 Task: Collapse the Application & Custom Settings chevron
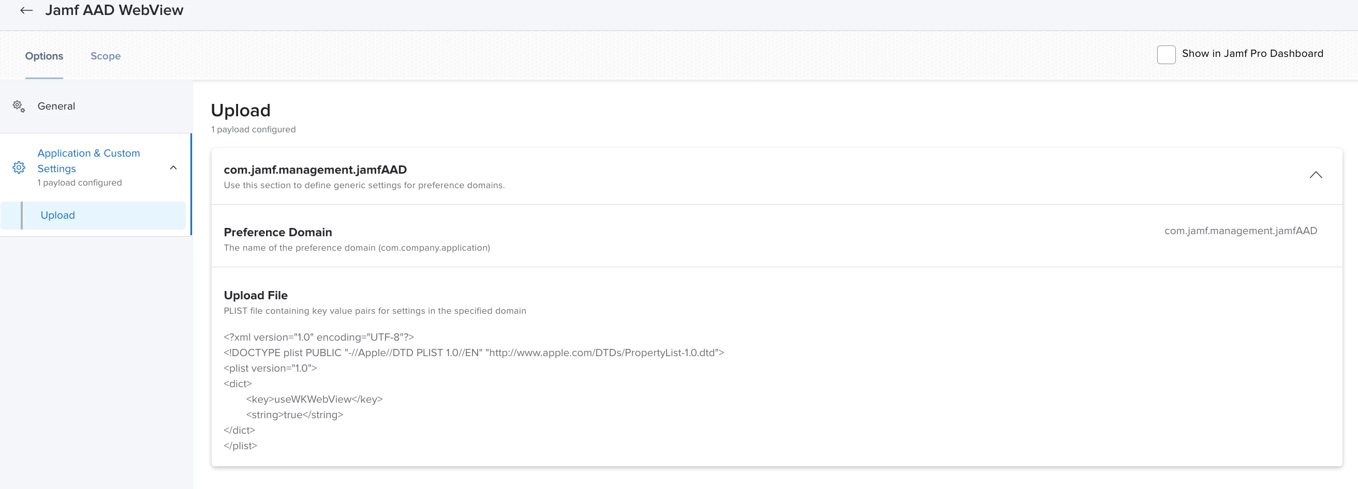[173, 168]
